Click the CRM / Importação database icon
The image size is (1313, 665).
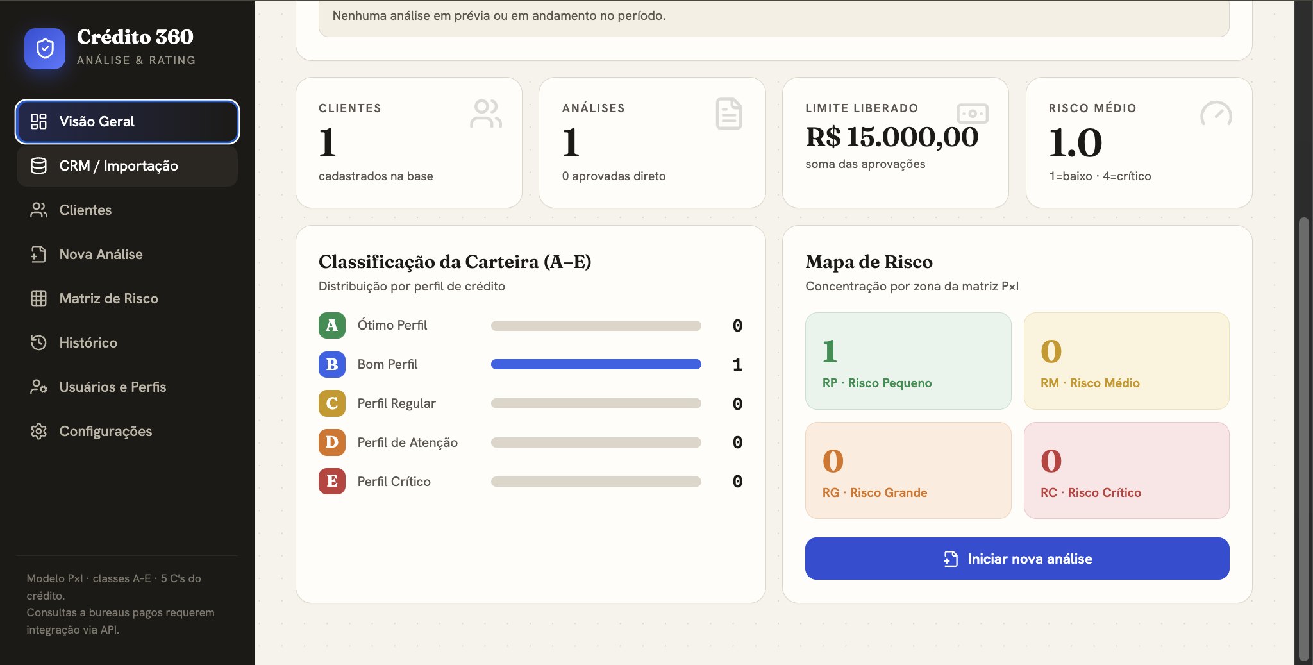(38, 165)
